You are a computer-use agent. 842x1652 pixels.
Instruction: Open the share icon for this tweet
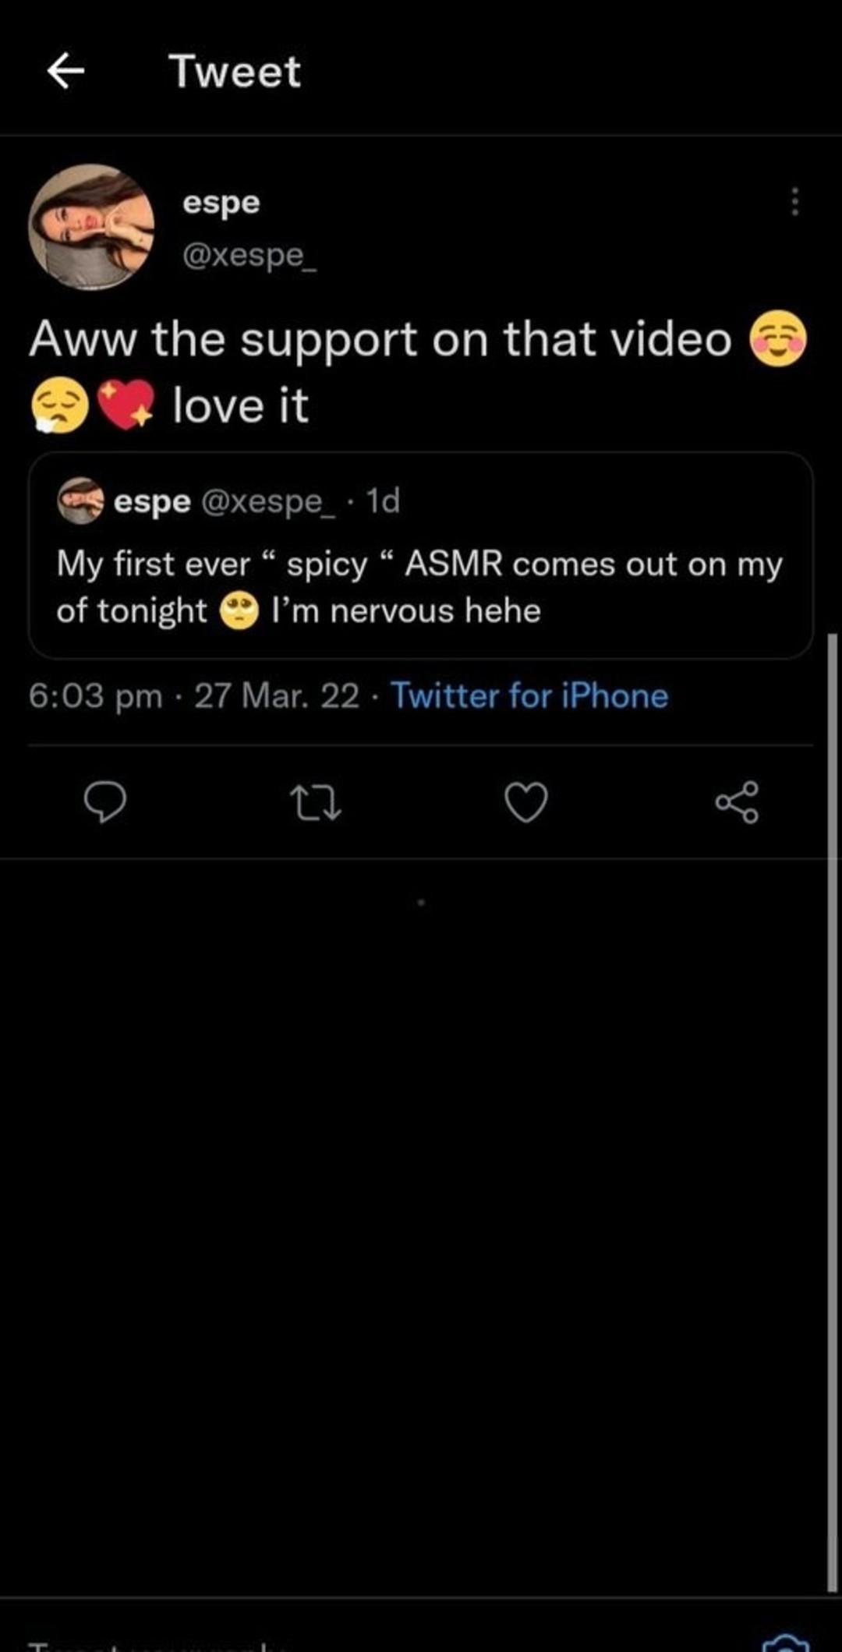737,802
